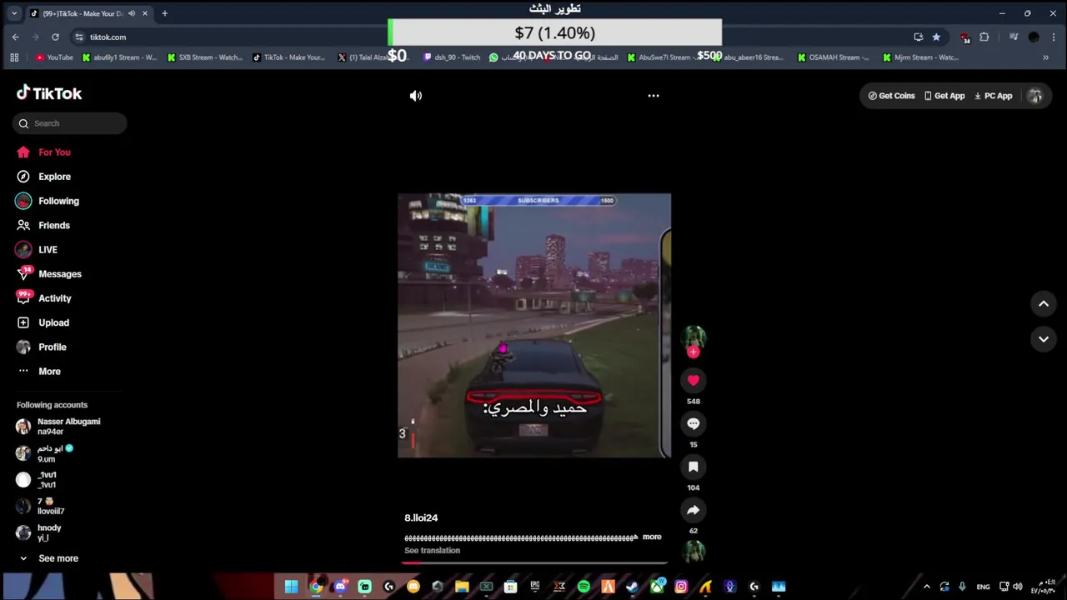The image size is (1067, 600).
Task: Bookmark this page with the star icon
Action: coord(936,37)
